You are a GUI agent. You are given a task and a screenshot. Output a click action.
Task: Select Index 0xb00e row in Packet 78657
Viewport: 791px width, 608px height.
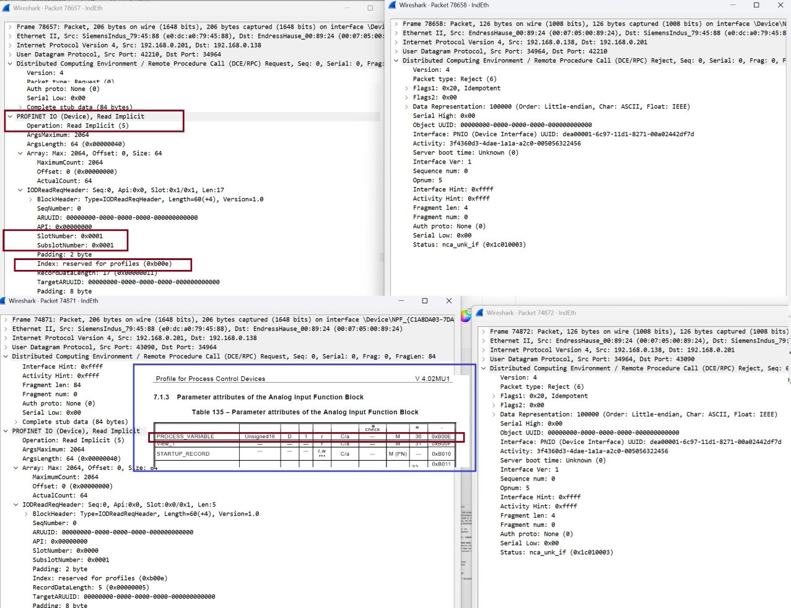click(104, 264)
